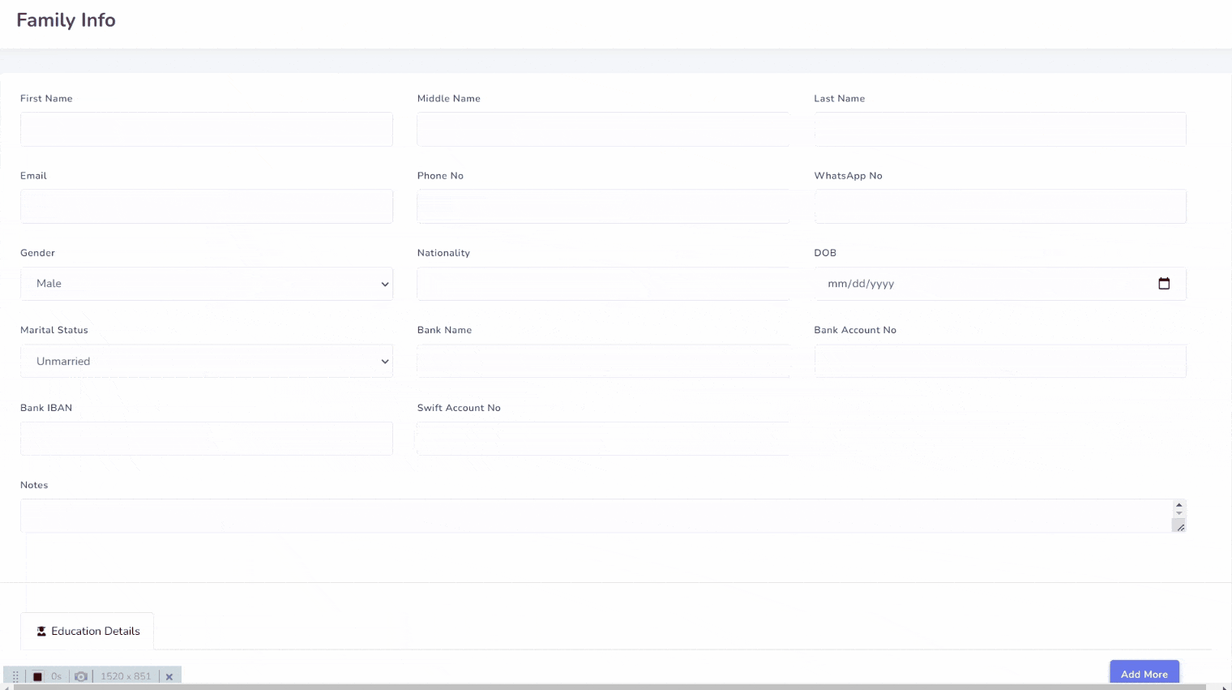The height and width of the screenshot is (690, 1232).
Task: Click the Add More button
Action: [x=1144, y=673]
